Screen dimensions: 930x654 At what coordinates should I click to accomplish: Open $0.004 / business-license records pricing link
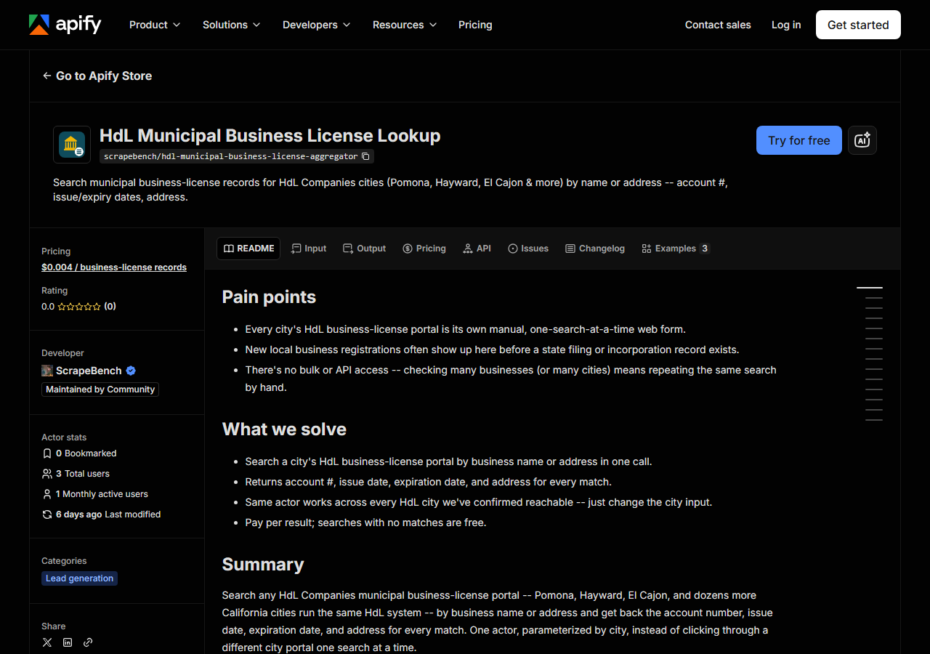coord(114,267)
